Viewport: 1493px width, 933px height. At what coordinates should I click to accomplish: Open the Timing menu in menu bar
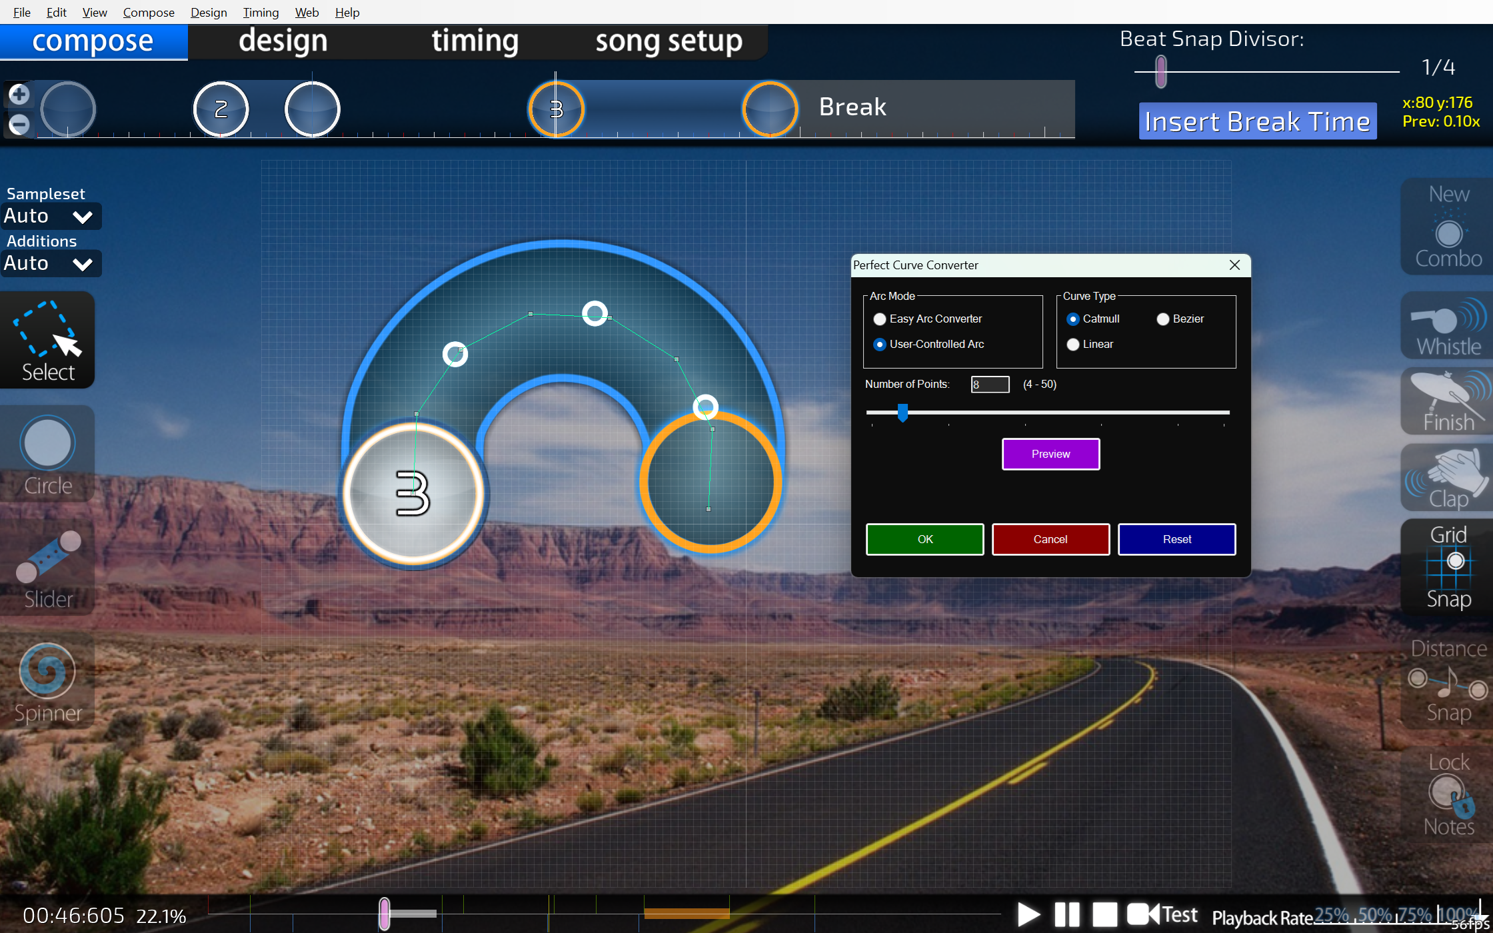tap(260, 12)
